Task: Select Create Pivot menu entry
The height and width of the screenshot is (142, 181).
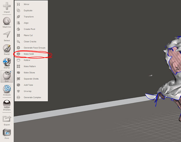Action: pos(31,29)
